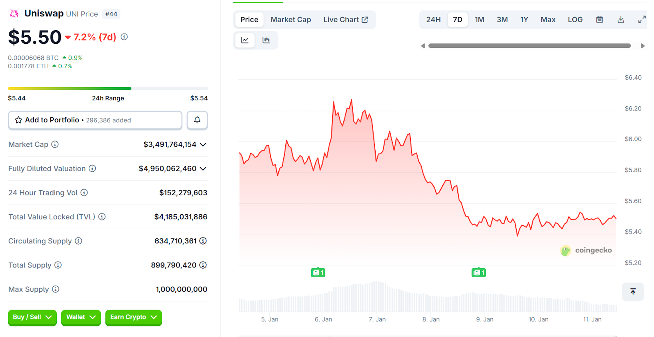
Task: Click the Market Cap info icon
Action: (55, 144)
